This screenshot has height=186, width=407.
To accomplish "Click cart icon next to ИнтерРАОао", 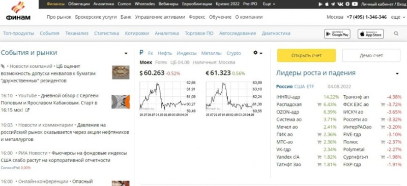I will 383,127.
